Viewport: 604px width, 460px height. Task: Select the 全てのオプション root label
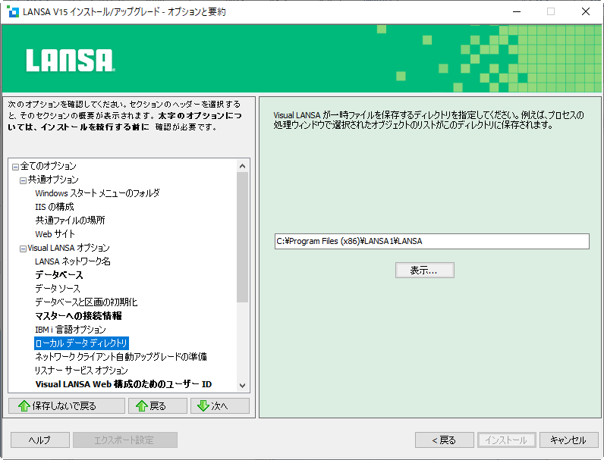click(48, 166)
